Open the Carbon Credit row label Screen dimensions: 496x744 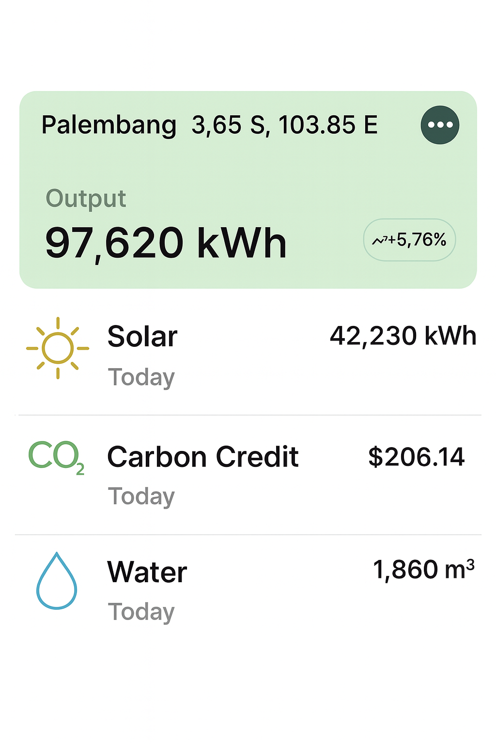[x=202, y=457]
